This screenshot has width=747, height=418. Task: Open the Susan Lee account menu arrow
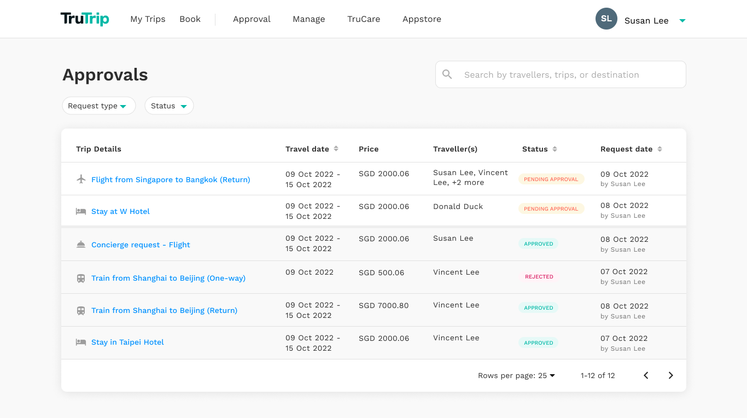click(682, 21)
